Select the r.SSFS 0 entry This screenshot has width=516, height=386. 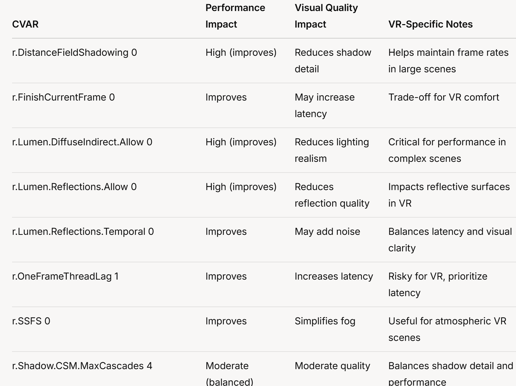pyautogui.click(x=31, y=321)
